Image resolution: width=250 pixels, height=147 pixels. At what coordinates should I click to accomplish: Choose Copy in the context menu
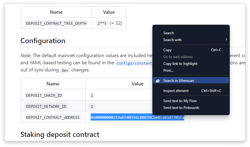tap(168, 50)
